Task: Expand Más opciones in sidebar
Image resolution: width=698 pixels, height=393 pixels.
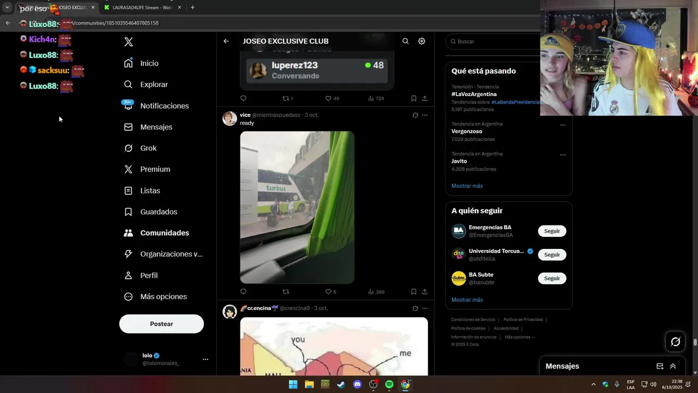Action: click(x=155, y=296)
